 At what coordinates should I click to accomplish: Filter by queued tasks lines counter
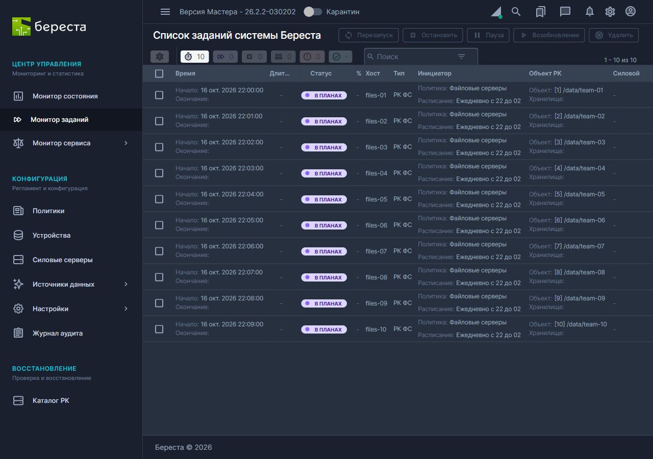283,57
